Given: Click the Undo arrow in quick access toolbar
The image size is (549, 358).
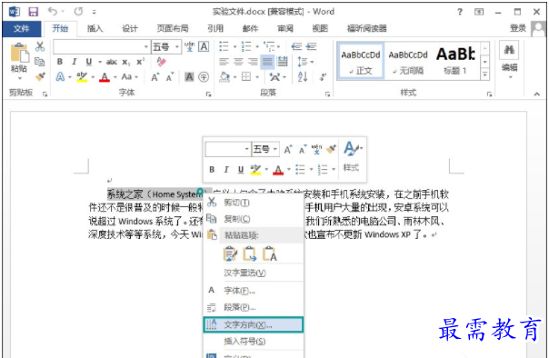Looking at the screenshot, I should point(53,12).
